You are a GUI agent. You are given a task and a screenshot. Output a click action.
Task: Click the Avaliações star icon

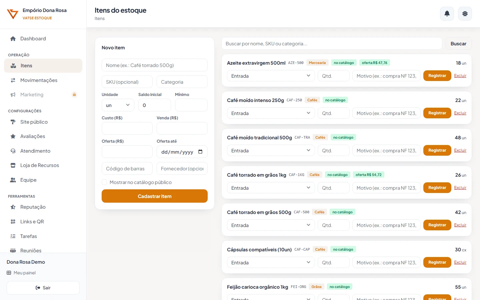click(x=13, y=136)
